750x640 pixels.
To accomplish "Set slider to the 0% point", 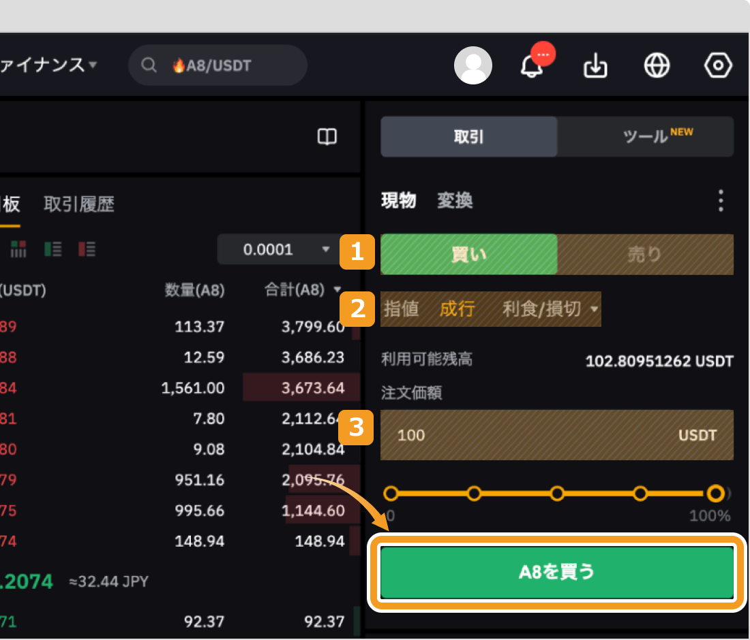I will click(391, 494).
